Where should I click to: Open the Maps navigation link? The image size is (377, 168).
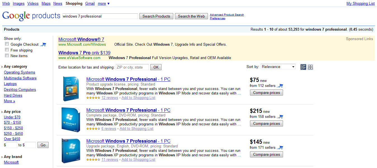coord(46,4)
